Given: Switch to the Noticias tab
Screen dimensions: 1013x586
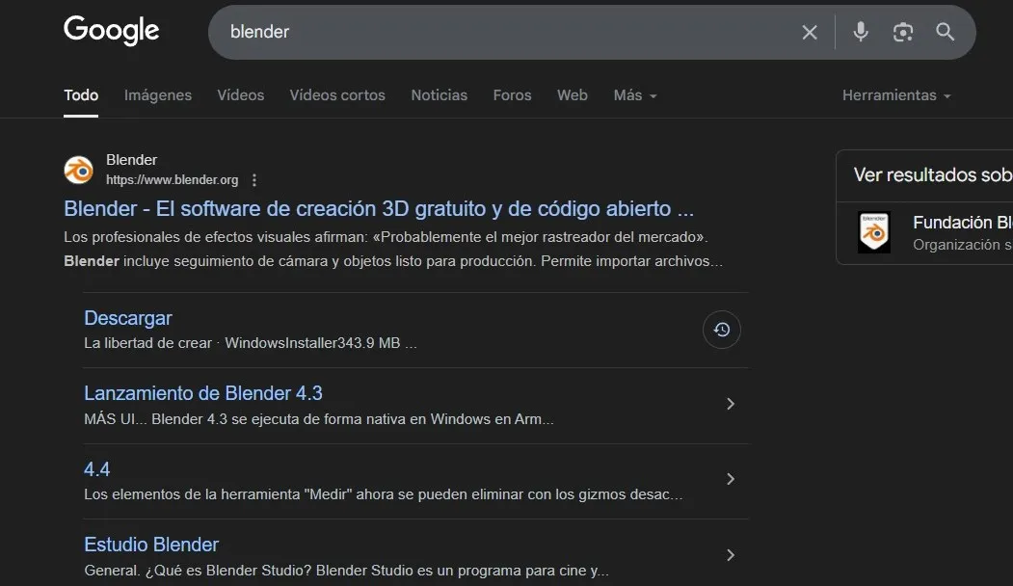Looking at the screenshot, I should tap(440, 95).
